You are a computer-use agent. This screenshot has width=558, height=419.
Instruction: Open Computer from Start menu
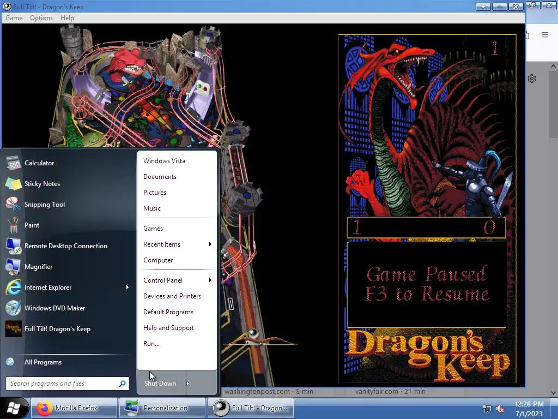158,260
